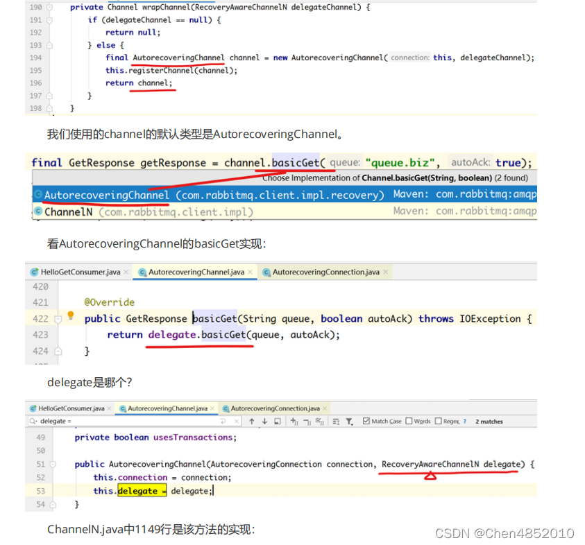585x545 pixels.
Task: Enable the Regex checkbox
Action: [439, 421]
